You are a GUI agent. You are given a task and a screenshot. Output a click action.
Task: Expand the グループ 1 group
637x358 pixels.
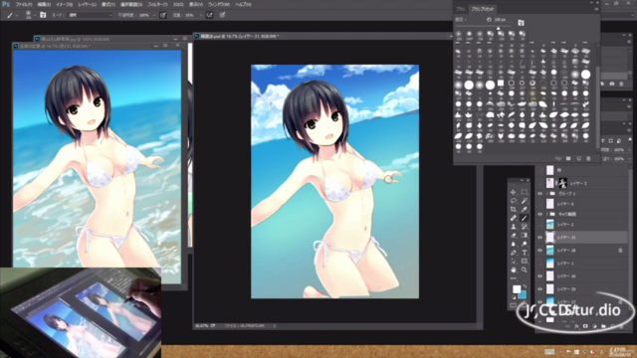coord(546,194)
